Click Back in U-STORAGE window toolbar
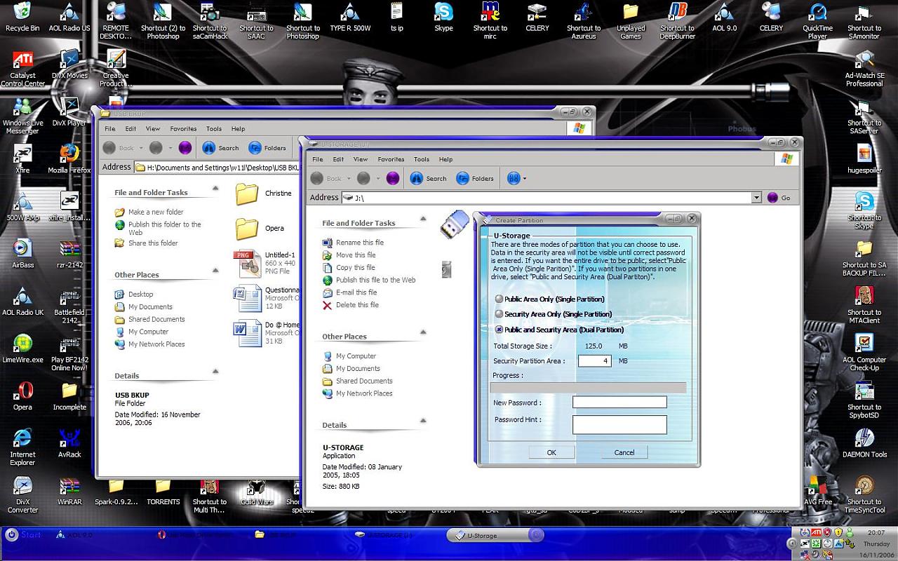Image resolution: width=898 pixels, height=561 pixels. pos(327,178)
